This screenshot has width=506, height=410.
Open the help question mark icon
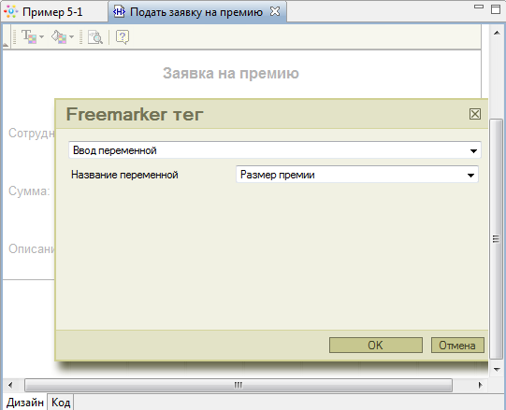point(123,37)
